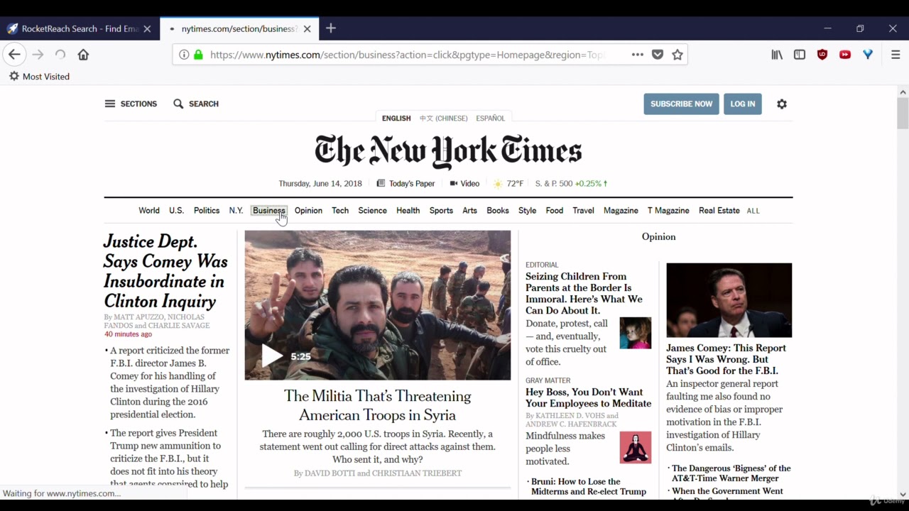Select the World section

pyautogui.click(x=149, y=210)
